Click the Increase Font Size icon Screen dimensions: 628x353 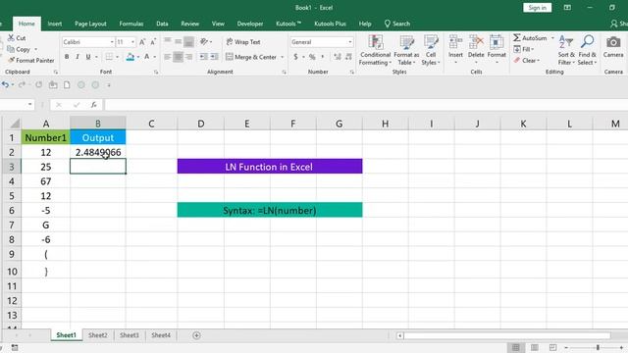coord(142,42)
